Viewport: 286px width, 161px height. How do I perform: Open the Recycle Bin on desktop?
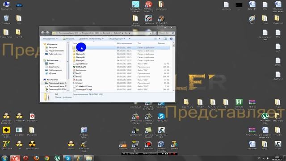coord(6,20)
